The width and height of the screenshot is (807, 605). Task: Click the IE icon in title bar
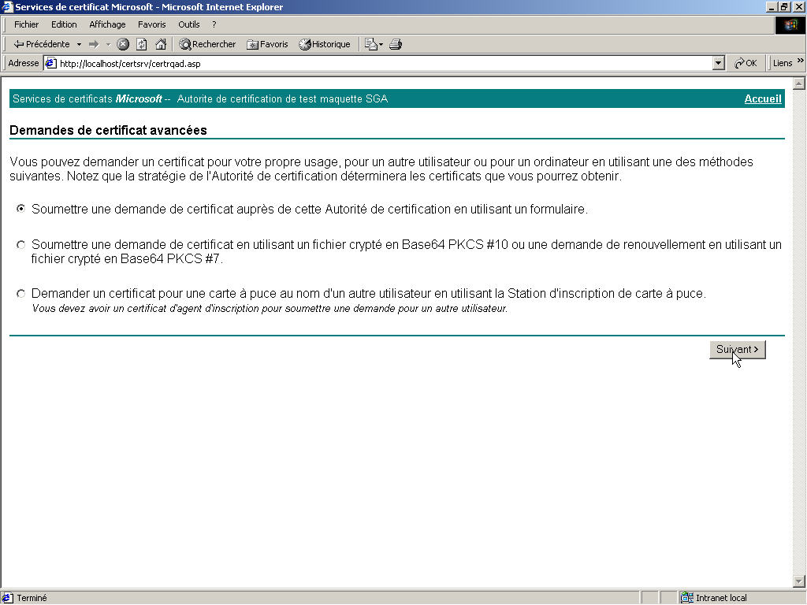click(6, 6)
